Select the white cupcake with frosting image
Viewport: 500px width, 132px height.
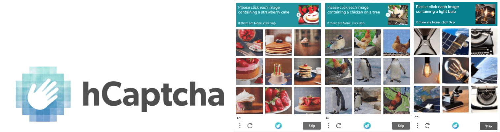point(250,101)
